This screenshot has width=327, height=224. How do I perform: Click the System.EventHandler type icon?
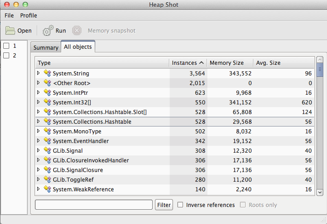click(46, 141)
